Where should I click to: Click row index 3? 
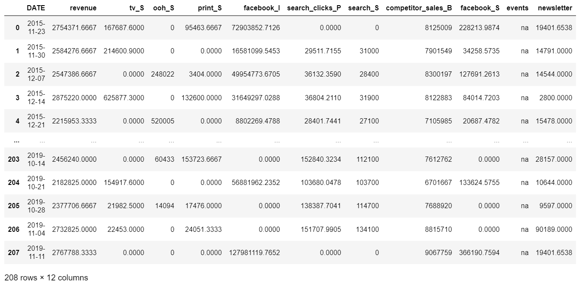18,98
